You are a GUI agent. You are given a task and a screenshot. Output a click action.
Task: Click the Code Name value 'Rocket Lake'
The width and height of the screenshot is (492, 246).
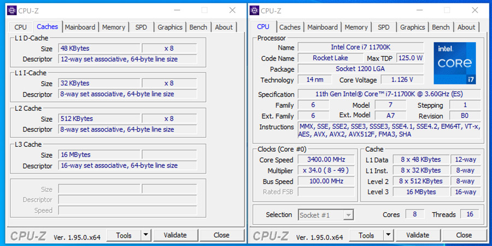pos(330,58)
